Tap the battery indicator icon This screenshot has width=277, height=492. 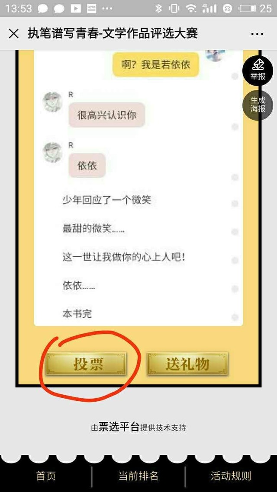point(248,9)
